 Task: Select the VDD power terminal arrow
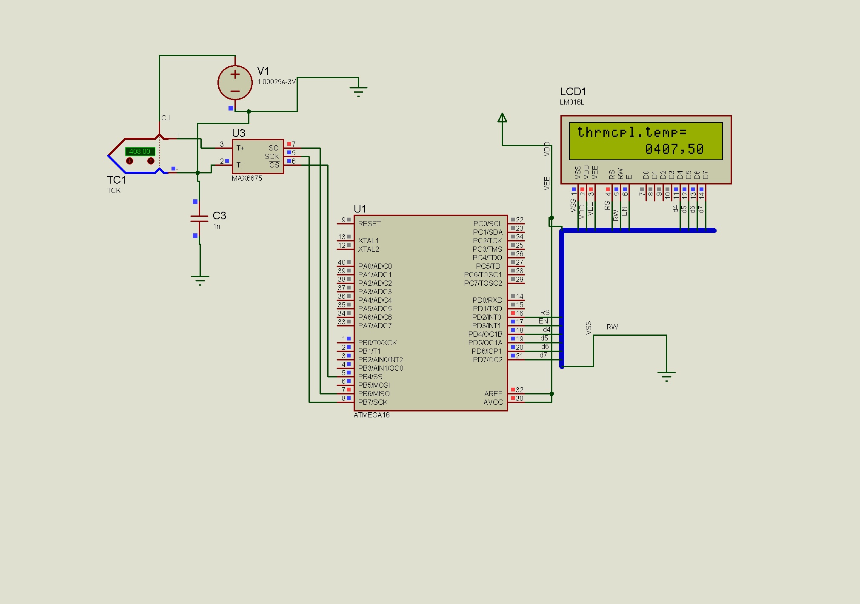click(x=502, y=118)
